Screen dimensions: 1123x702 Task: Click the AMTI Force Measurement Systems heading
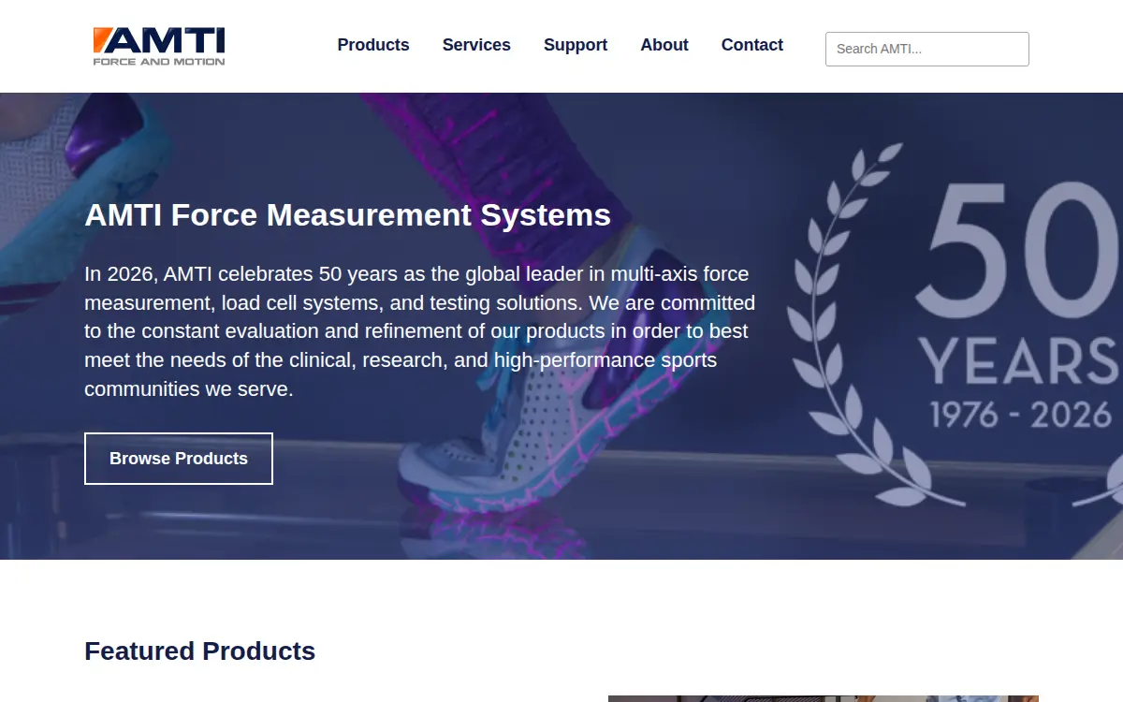348,214
